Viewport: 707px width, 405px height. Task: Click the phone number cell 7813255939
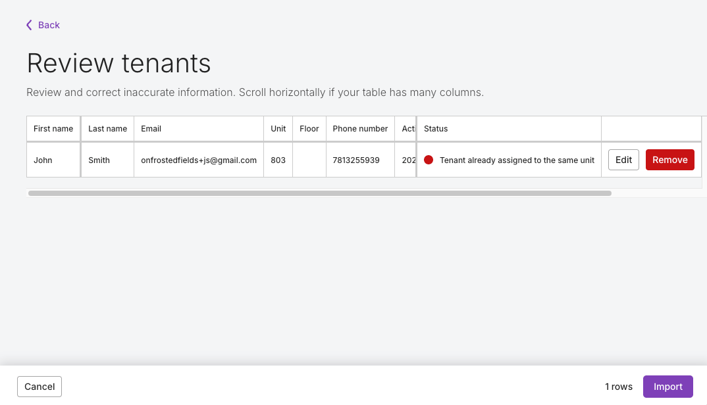[356, 160]
